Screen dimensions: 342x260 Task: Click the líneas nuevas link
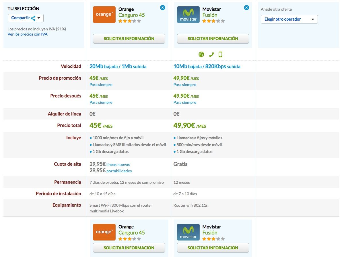(x=118, y=165)
